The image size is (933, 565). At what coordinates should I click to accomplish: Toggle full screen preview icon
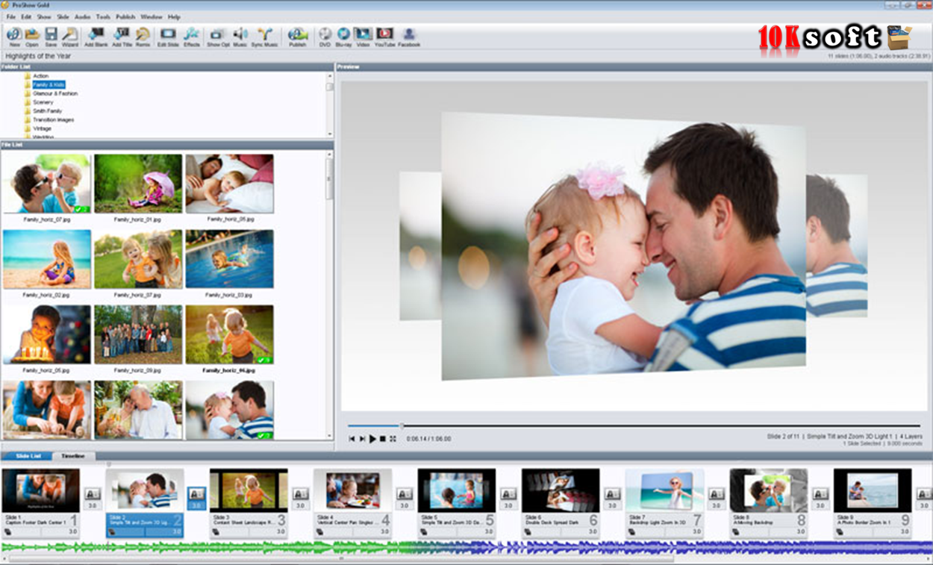pos(393,439)
